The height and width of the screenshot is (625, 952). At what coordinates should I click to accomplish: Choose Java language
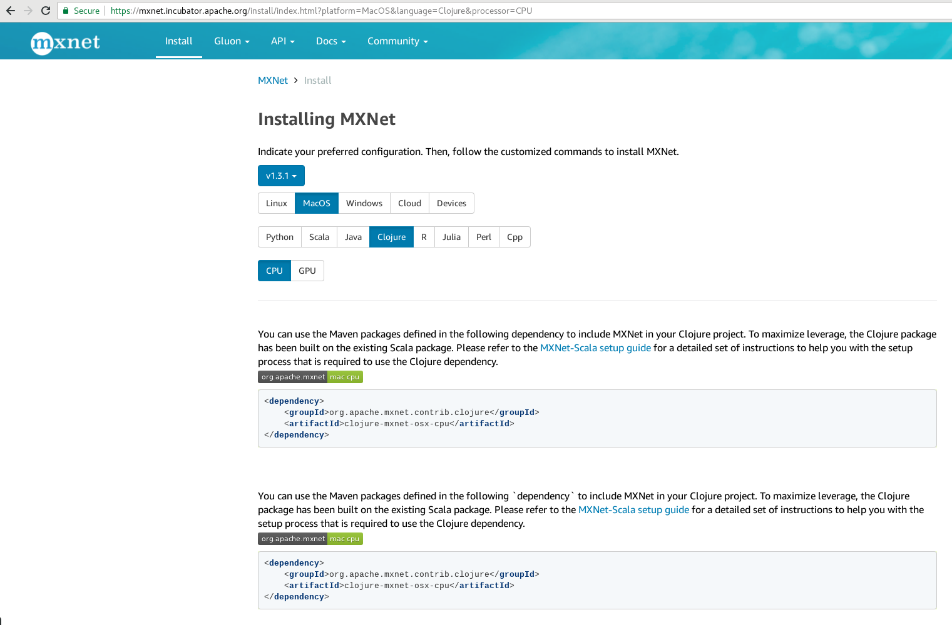tap(353, 237)
